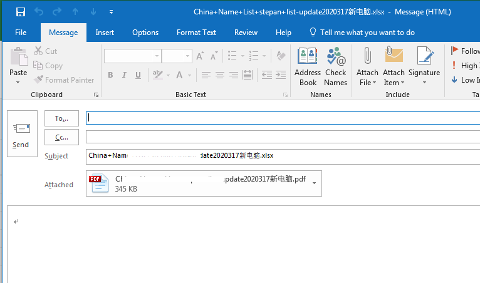The height and width of the screenshot is (283, 480).
Task: Open the PDF attachment dropdown arrow
Action: point(315,183)
